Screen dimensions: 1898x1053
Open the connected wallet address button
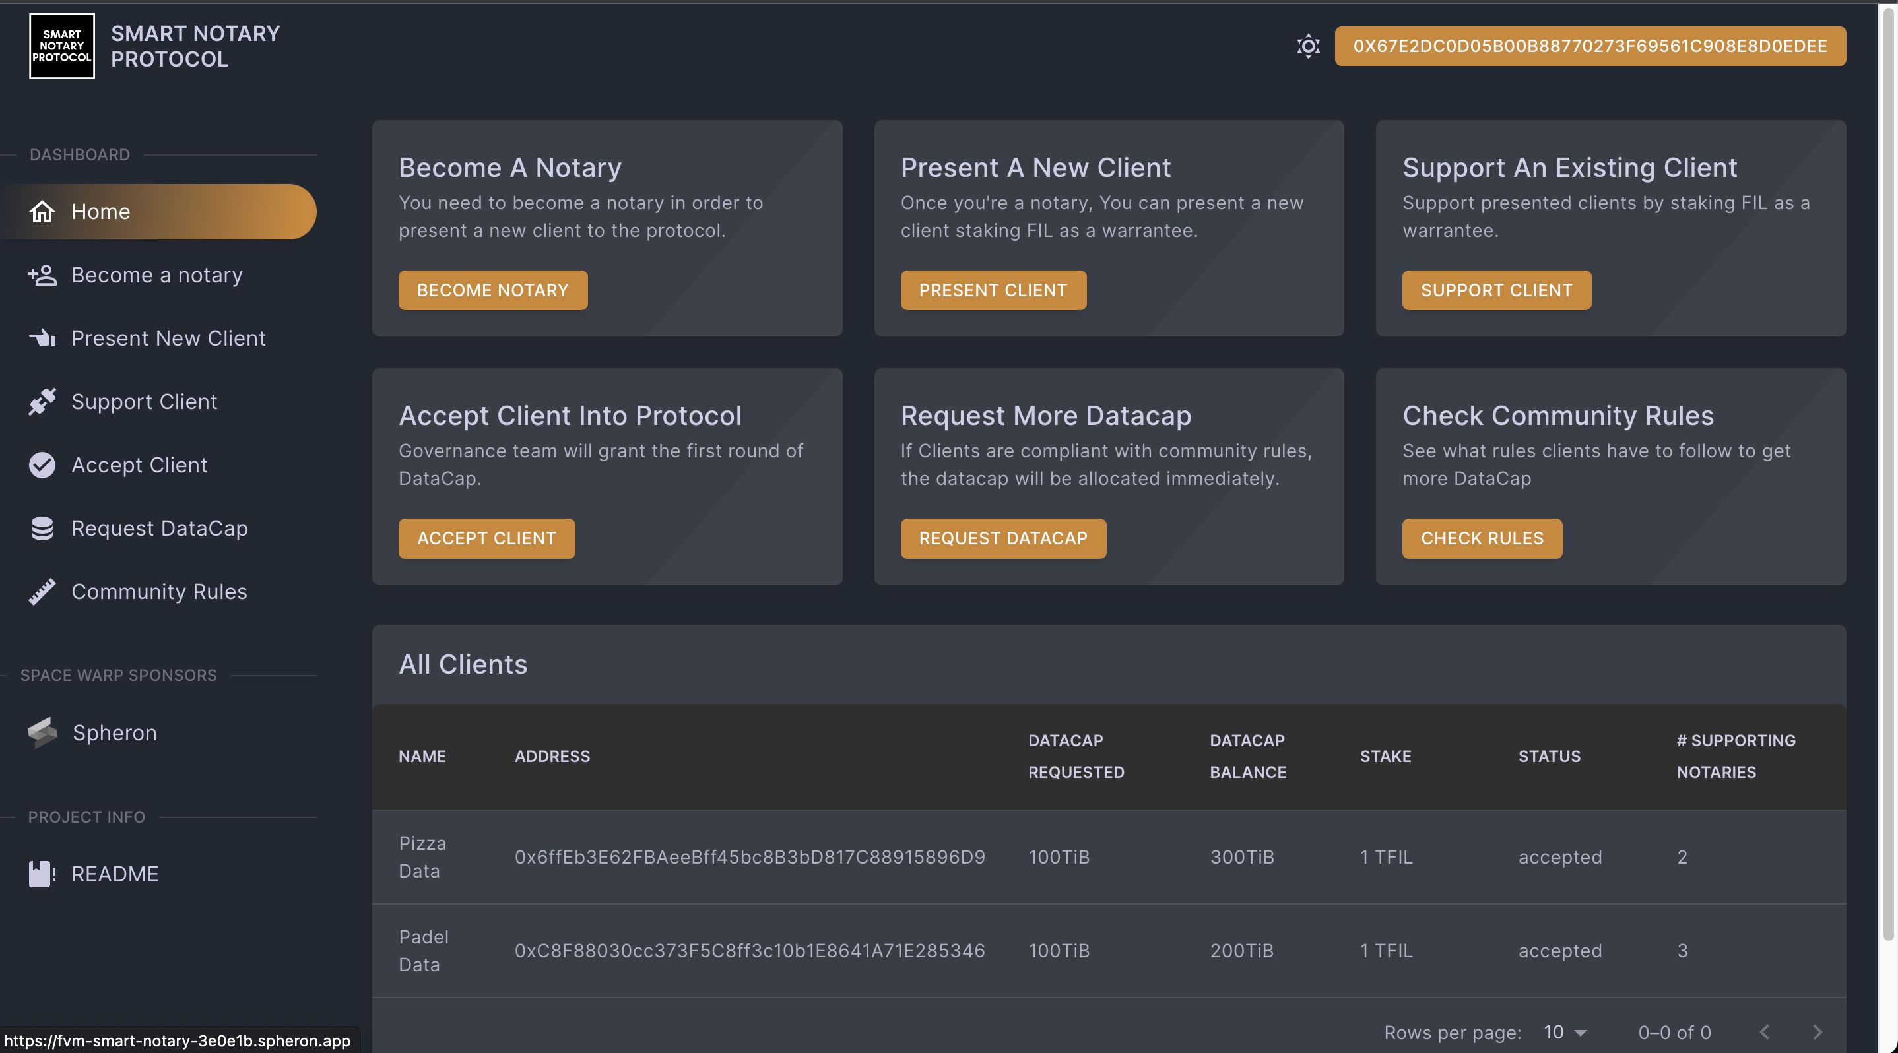[1590, 46]
